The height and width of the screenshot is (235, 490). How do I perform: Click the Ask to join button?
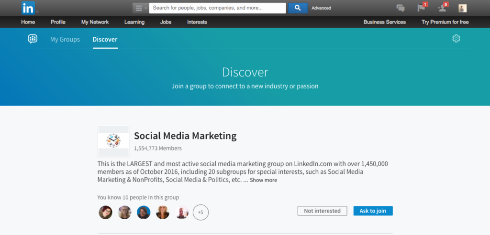373,211
